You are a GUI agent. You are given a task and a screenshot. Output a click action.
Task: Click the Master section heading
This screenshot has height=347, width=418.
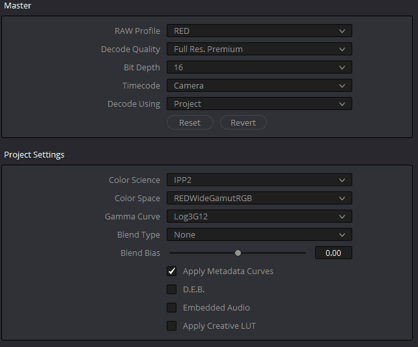click(18, 6)
